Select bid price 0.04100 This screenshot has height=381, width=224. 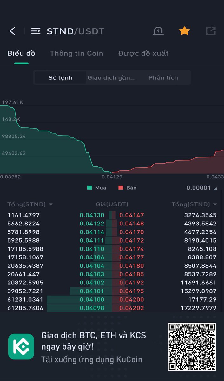pyautogui.click(x=92, y=299)
